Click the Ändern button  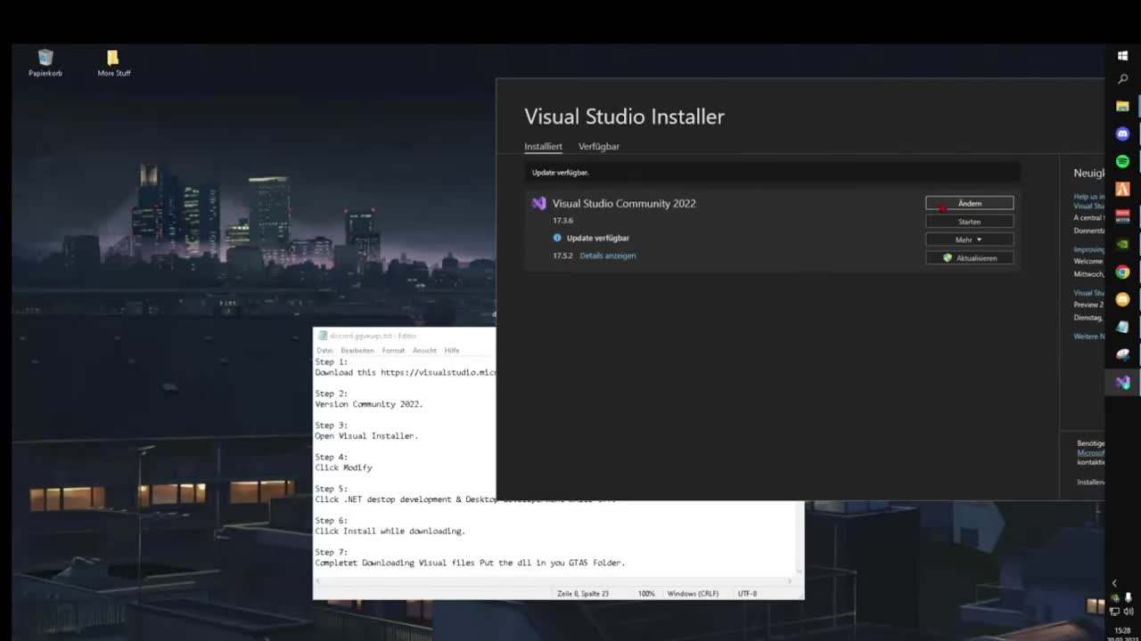[x=969, y=203]
